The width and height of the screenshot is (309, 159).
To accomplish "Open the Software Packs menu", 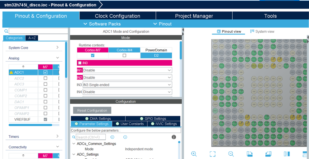I will pos(102,24).
